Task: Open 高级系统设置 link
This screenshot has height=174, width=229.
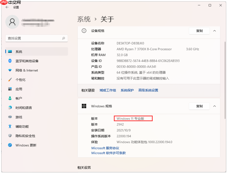Action: pyautogui.click(x=148, y=90)
